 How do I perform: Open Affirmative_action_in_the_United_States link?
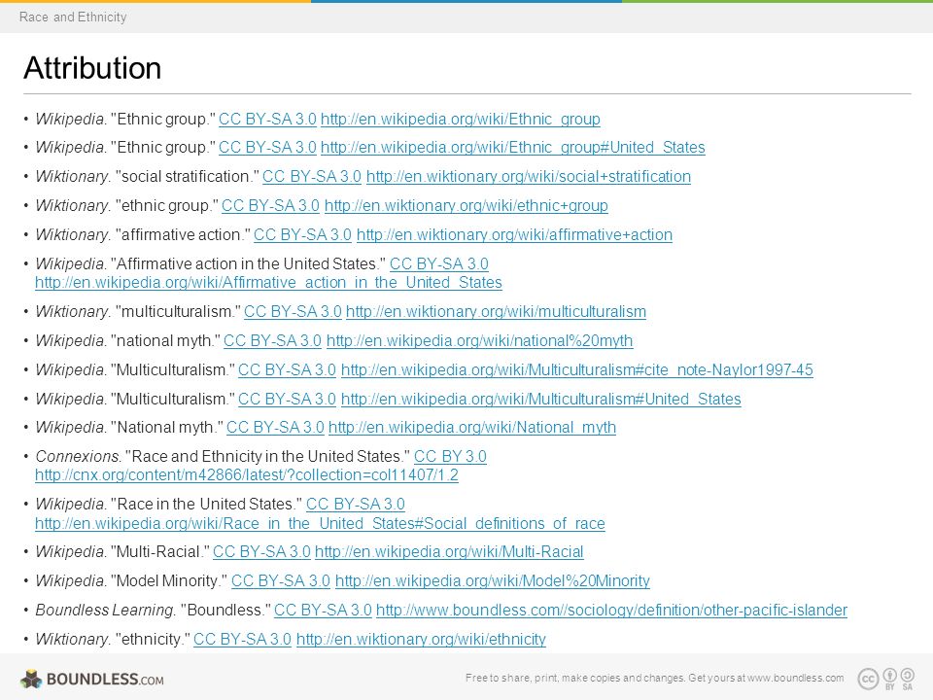268,282
